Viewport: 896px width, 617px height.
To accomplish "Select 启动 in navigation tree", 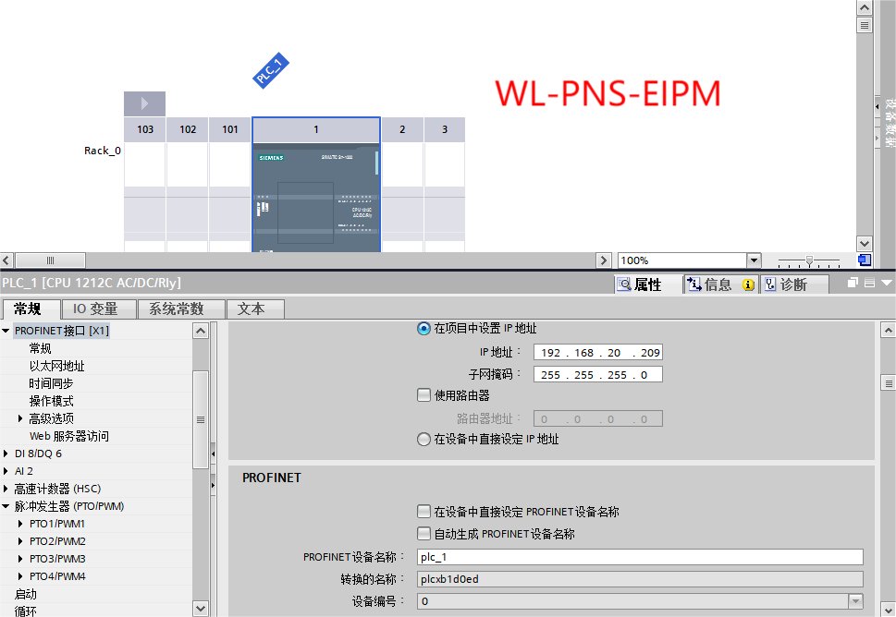I will click(26, 594).
